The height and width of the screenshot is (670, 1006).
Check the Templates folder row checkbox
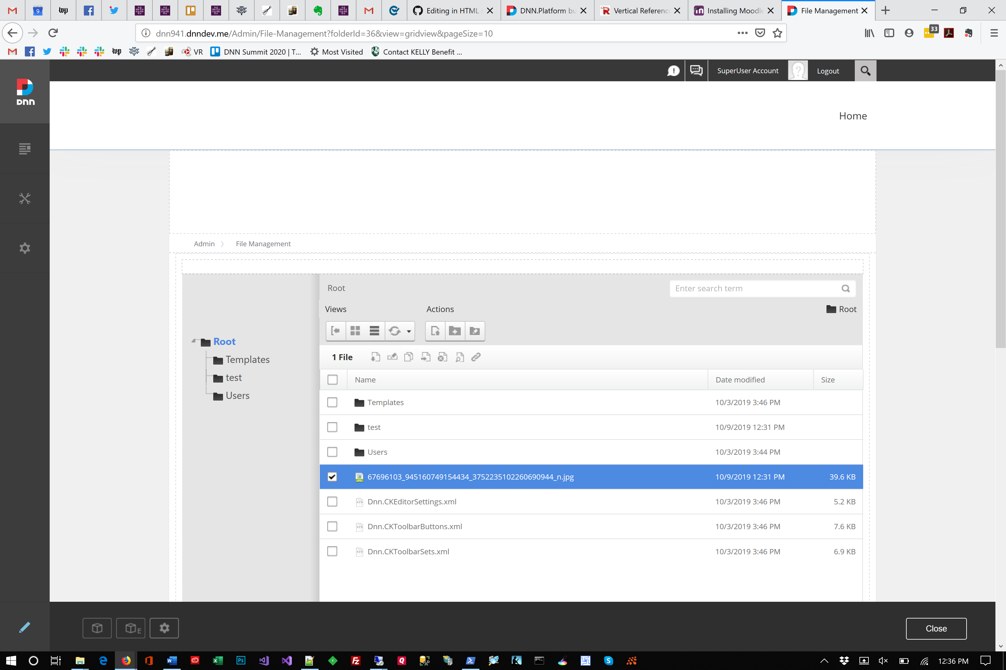(332, 402)
